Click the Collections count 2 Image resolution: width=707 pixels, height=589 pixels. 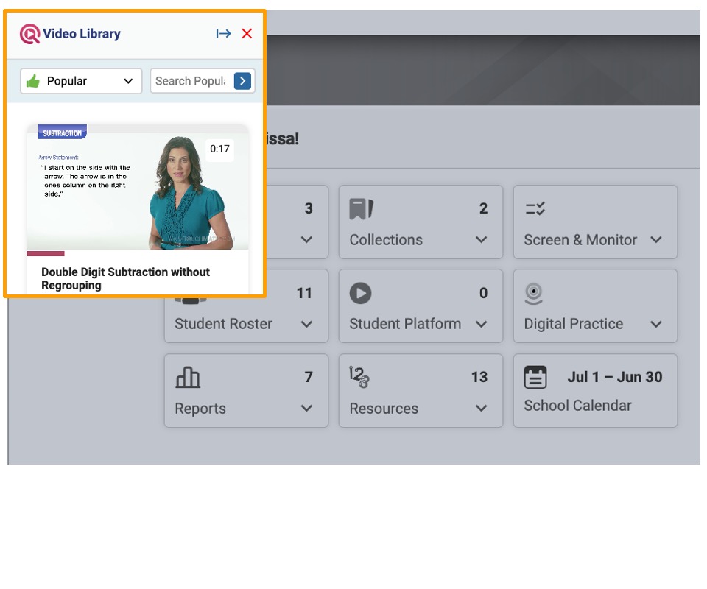pos(483,208)
